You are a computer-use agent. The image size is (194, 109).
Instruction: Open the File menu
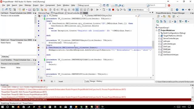tap(4, 5)
